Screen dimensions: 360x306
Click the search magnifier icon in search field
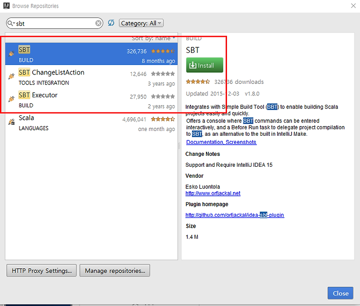pos(10,23)
